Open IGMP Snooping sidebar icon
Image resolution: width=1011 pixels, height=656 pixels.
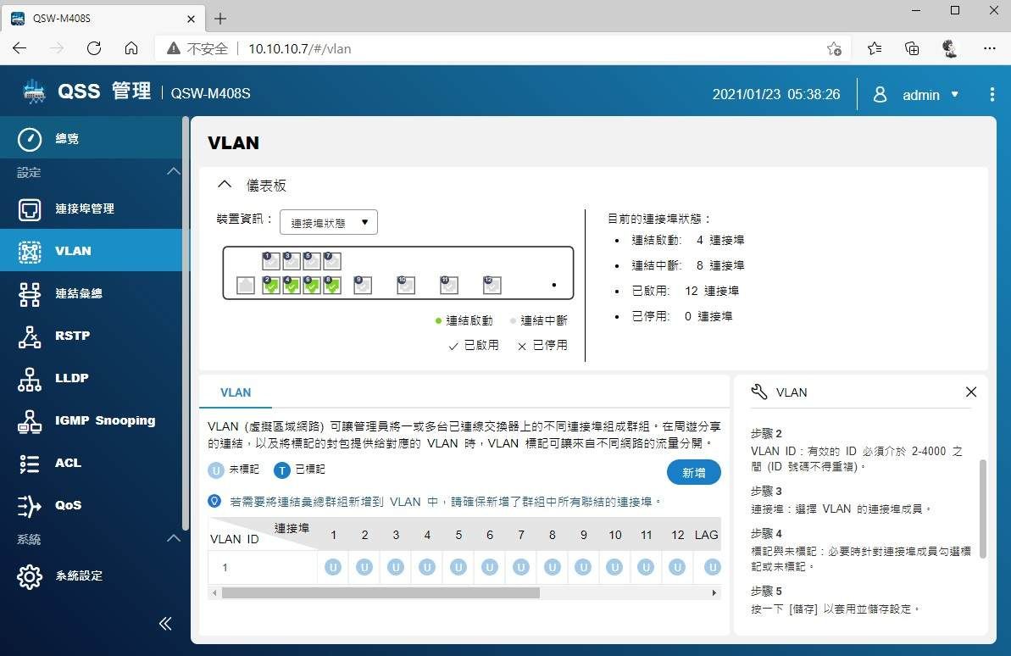30,420
